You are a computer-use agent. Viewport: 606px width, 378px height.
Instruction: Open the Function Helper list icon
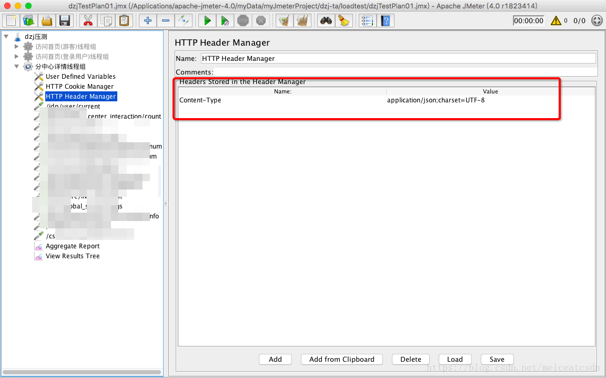(x=367, y=20)
